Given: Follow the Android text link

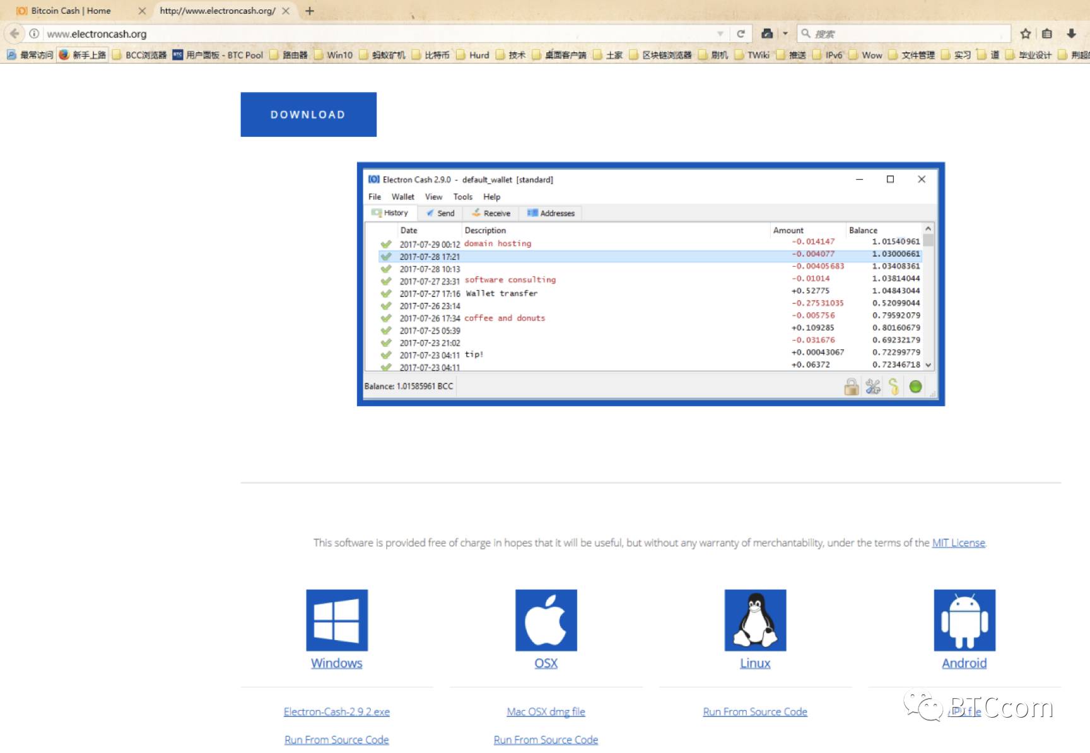Looking at the screenshot, I should click(x=964, y=663).
